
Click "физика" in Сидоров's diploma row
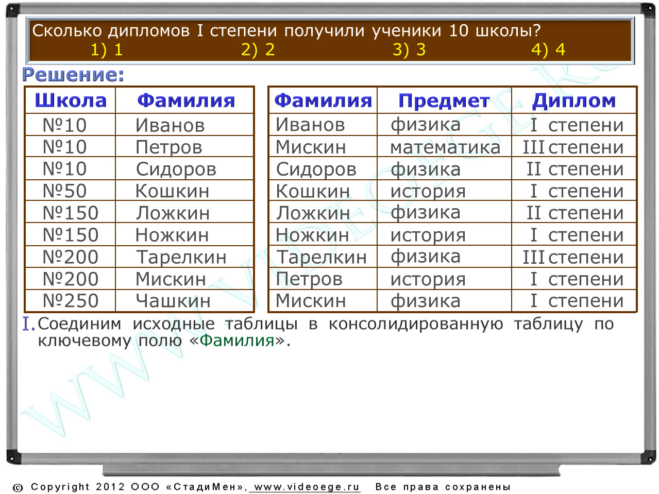[x=426, y=169]
